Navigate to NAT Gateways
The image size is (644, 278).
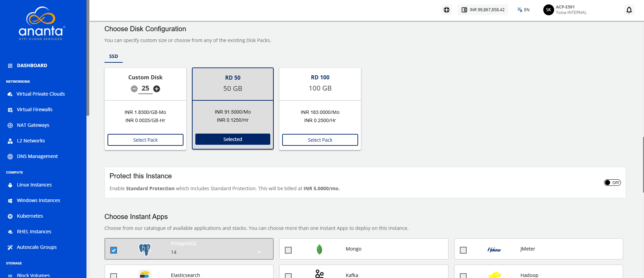pos(33,125)
